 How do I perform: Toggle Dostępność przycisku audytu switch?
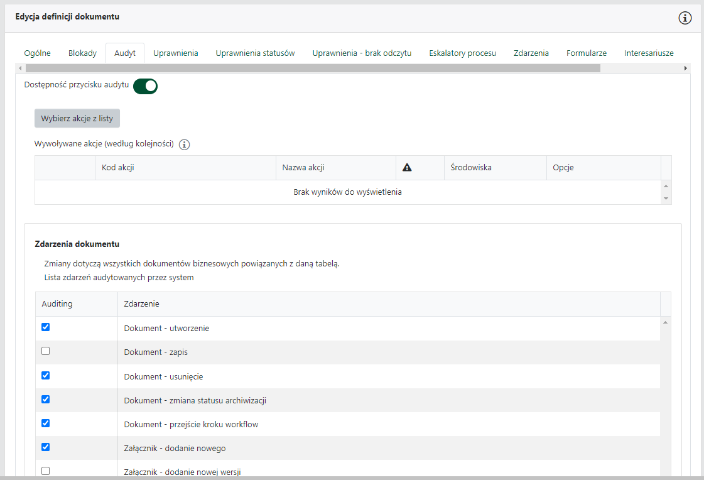click(x=145, y=86)
